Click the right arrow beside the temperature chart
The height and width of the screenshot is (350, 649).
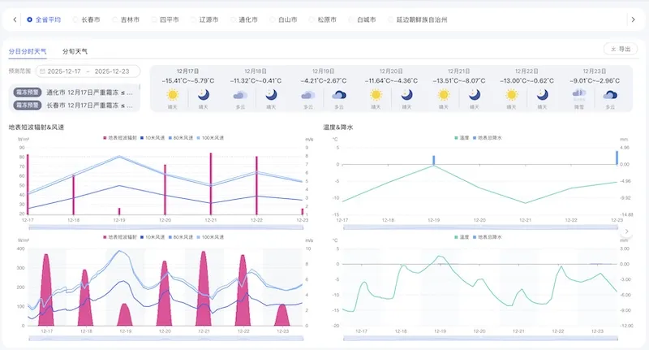pos(626,231)
